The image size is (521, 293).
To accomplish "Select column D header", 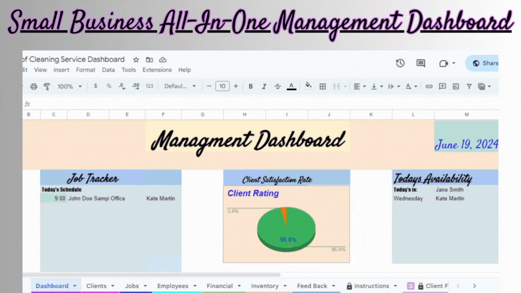I will click(88, 114).
